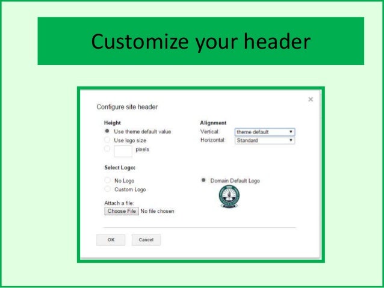
Task: Select the No Logo option
Action: coord(107,180)
